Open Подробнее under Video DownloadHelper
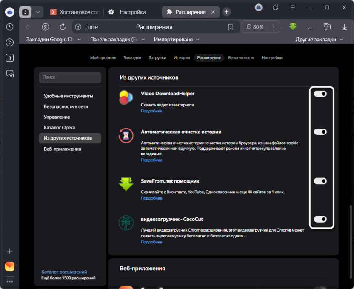 pyautogui.click(x=151, y=111)
